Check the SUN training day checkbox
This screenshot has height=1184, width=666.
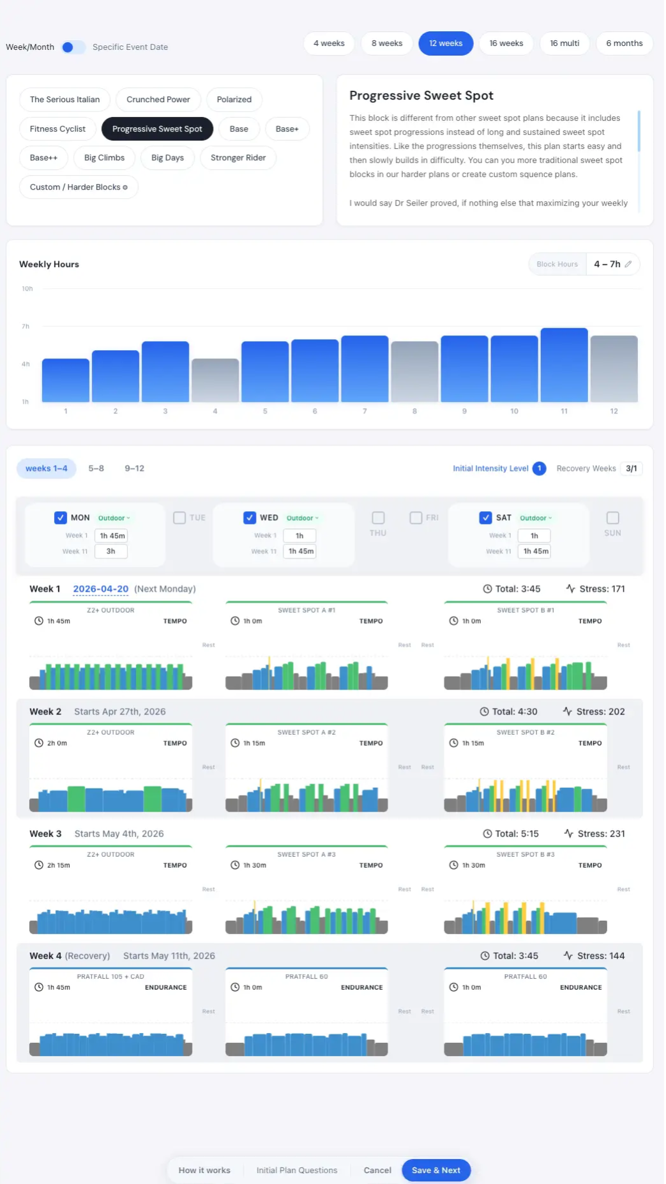[612, 518]
